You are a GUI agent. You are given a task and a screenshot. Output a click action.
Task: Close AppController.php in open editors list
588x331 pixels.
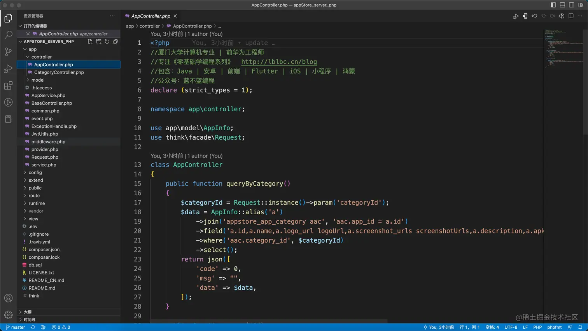click(x=28, y=34)
